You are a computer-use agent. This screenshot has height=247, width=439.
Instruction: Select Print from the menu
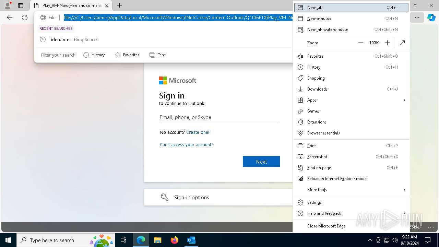351,146
